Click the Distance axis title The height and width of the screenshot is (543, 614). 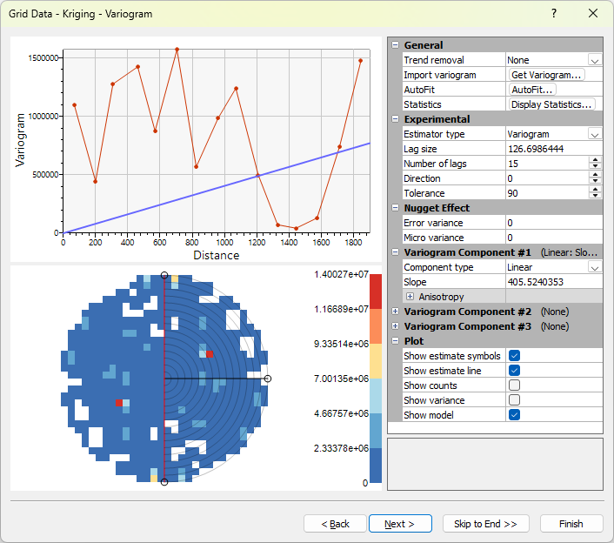point(217,256)
